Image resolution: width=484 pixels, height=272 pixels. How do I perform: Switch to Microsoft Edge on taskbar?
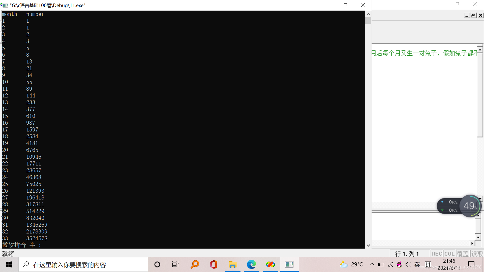(x=251, y=264)
